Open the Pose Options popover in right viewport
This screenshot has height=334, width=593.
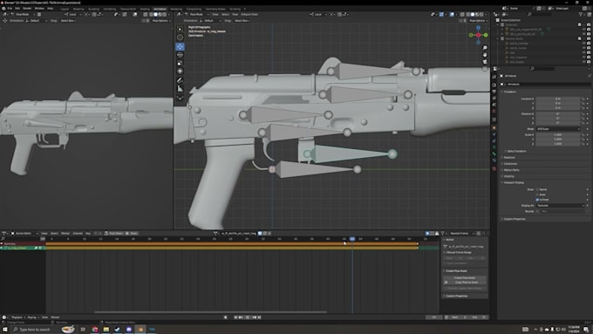478,21
